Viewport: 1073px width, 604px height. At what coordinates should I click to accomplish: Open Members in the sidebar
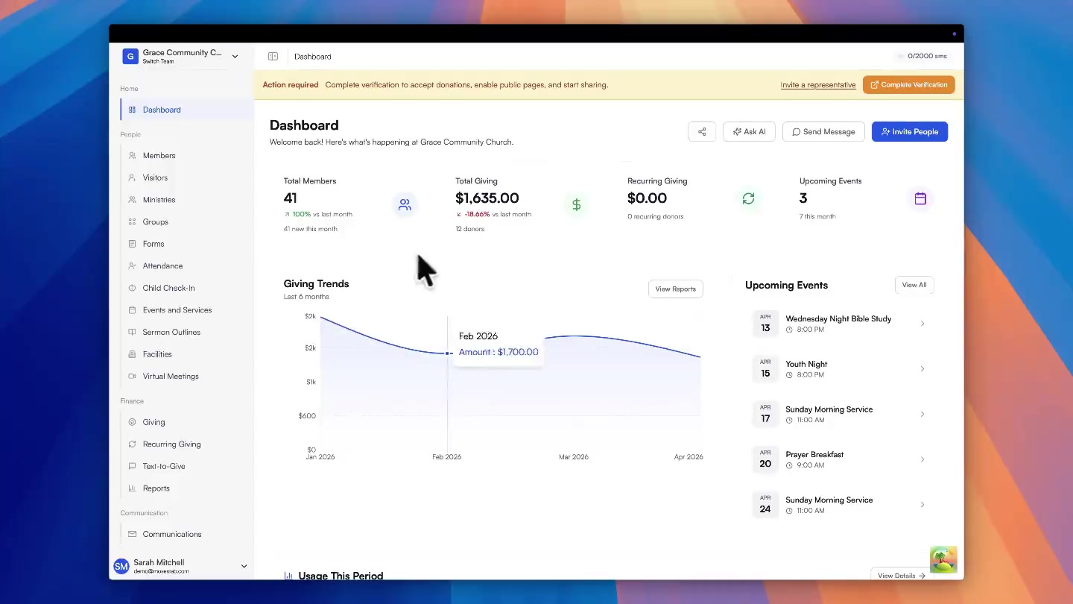[x=159, y=156]
